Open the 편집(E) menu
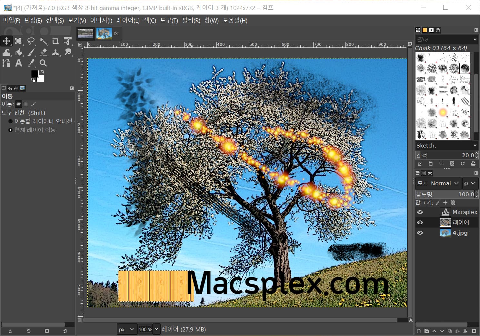480x336 pixels. pos(33,20)
